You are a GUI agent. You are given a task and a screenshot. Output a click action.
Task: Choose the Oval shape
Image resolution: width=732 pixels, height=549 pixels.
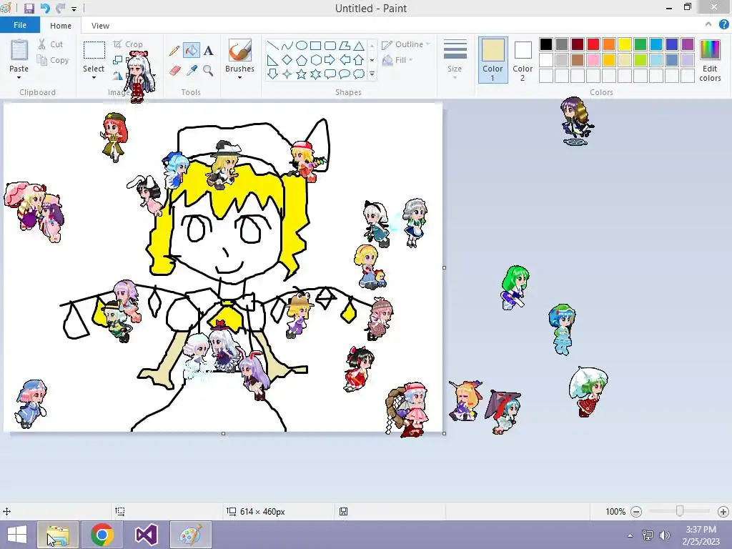(302, 46)
